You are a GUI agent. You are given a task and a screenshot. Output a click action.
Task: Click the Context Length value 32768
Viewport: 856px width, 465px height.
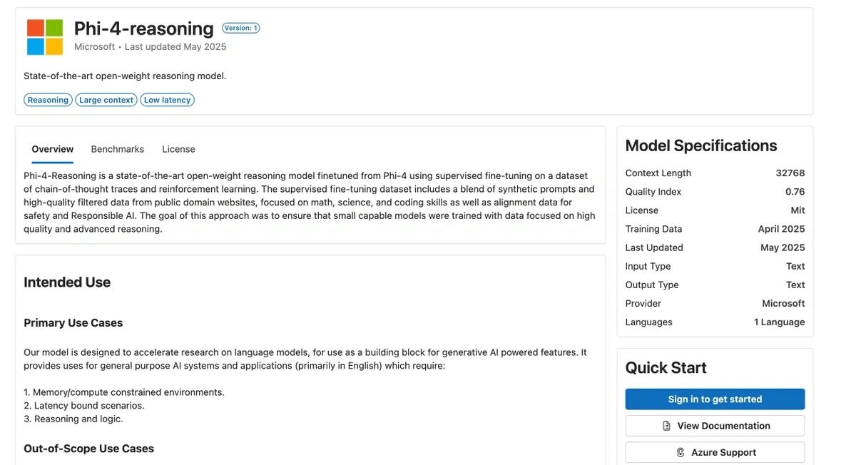790,173
